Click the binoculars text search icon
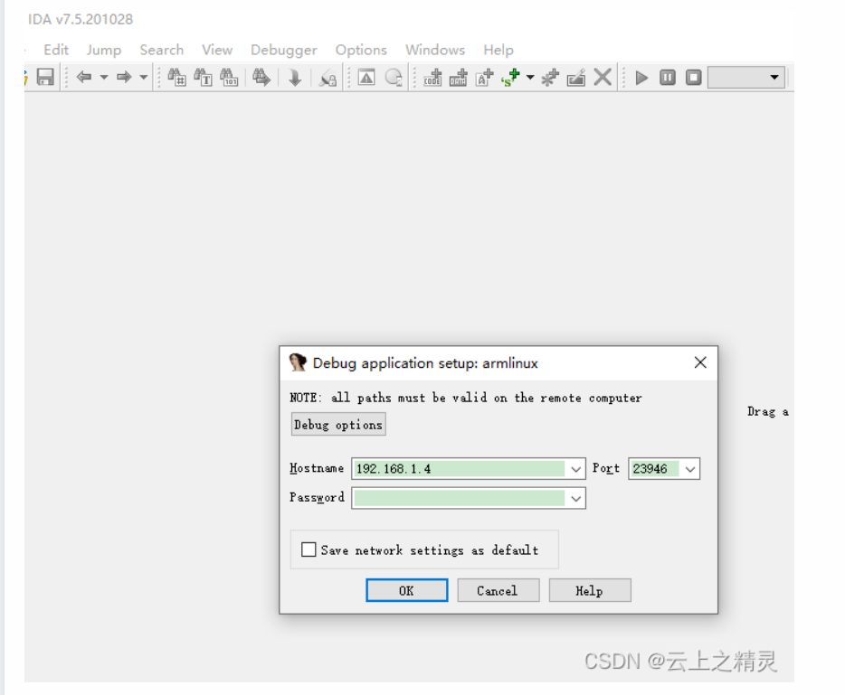 coord(203,78)
